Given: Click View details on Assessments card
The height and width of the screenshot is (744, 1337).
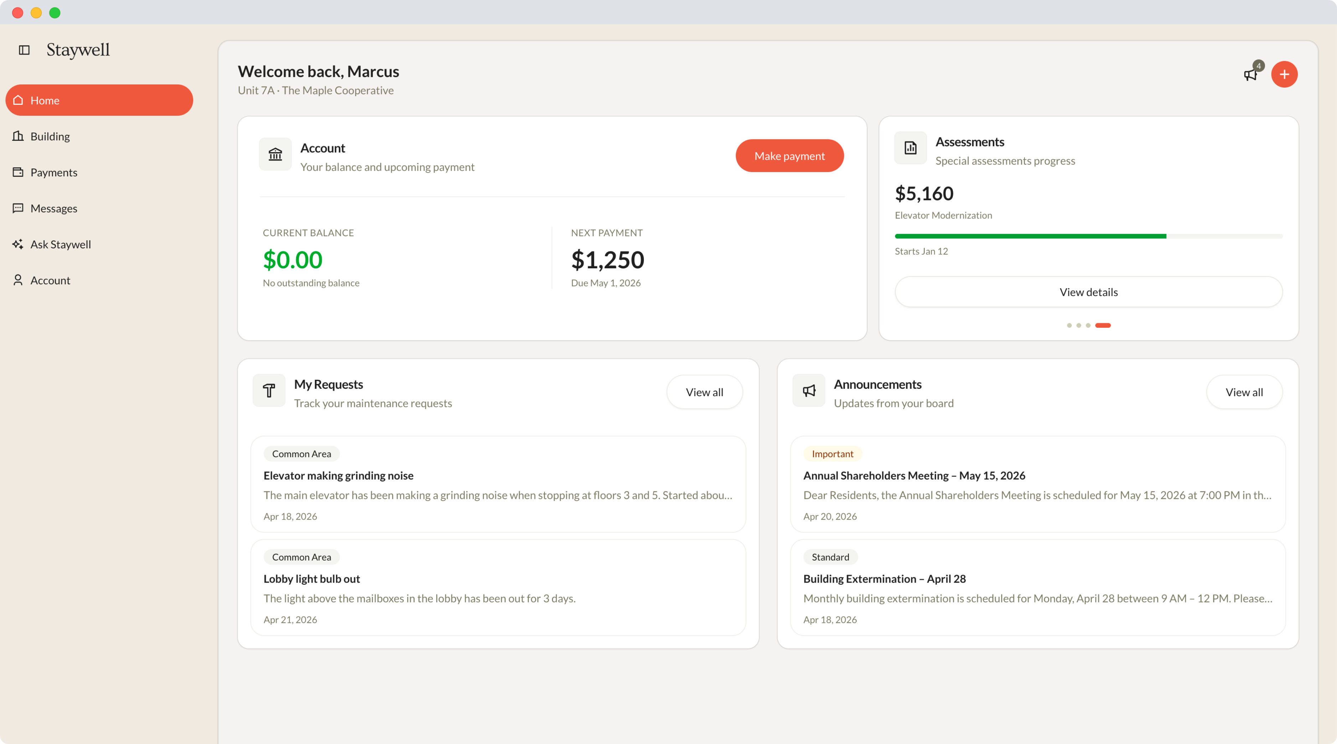Looking at the screenshot, I should pos(1088,292).
